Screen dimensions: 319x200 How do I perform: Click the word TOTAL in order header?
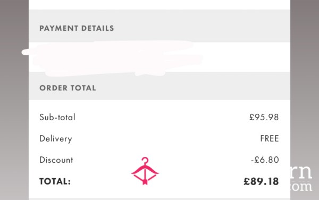83,88
